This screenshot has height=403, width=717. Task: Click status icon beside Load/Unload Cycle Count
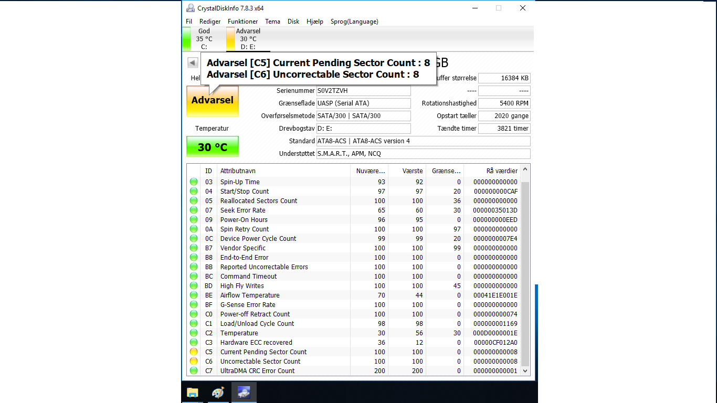[x=194, y=324]
